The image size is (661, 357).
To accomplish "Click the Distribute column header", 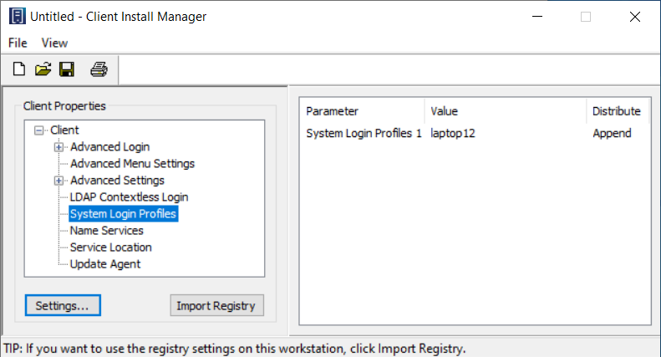I will tap(617, 111).
